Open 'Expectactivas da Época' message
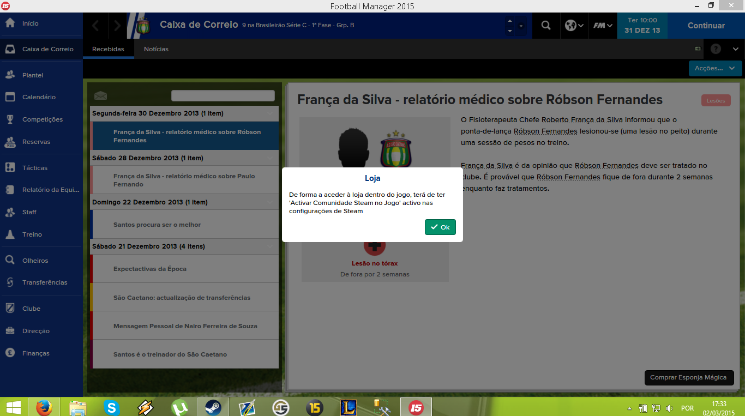Image resolution: width=745 pixels, height=416 pixels. tap(185, 269)
